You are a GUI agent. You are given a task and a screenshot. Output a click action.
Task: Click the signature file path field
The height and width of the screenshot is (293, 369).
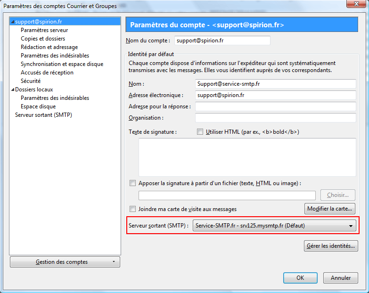click(x=227, y=195)
